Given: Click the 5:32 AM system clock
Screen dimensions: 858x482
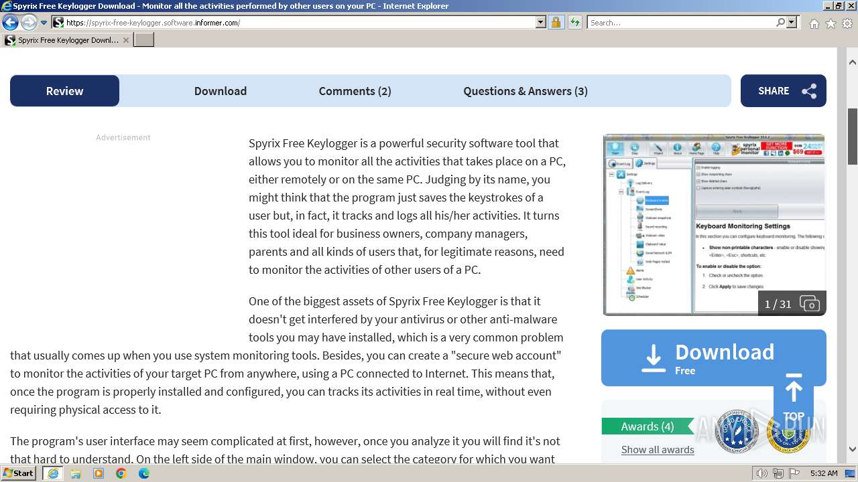Looking at the screenshot, I should click(x=824, y=473).
